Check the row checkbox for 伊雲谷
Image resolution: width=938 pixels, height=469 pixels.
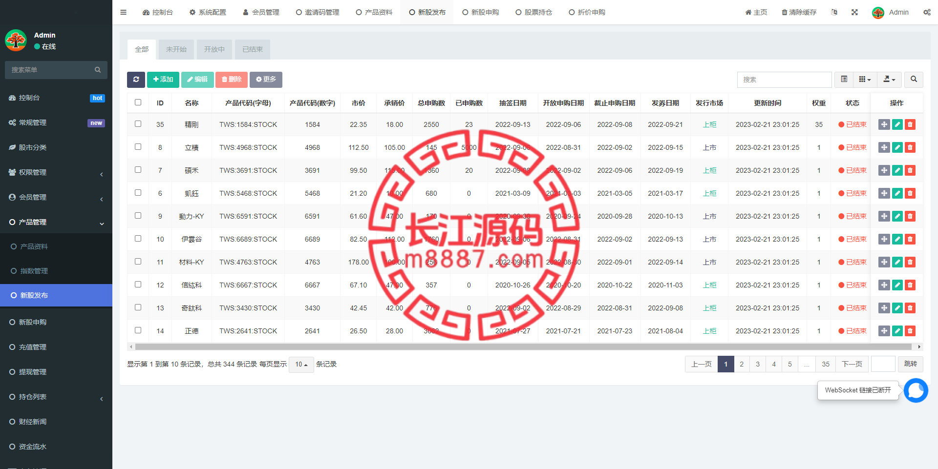pos(138,239)
